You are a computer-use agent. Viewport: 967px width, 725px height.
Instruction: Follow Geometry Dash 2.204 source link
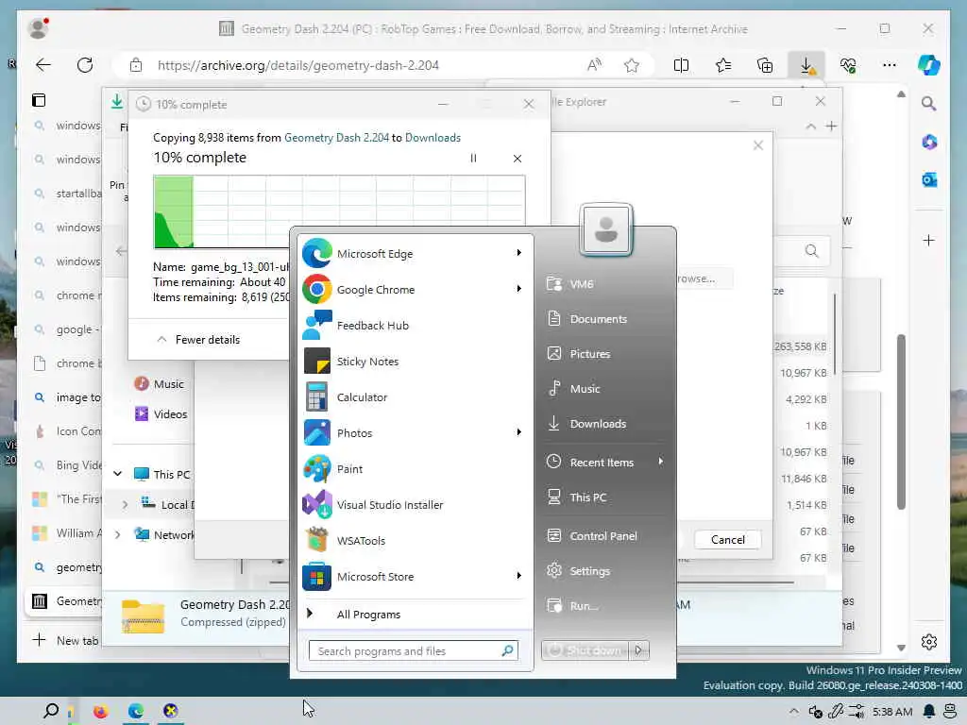[336, 138]
